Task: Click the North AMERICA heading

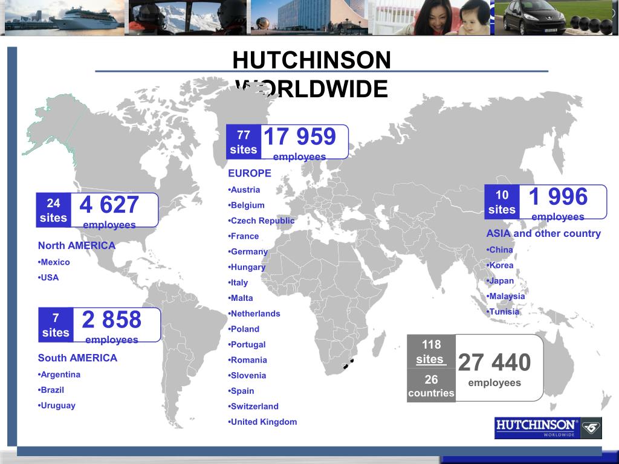Action: point(77,245)
